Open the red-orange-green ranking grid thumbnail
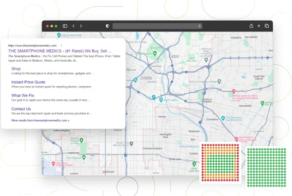292x196 pixels. point(220,163)
